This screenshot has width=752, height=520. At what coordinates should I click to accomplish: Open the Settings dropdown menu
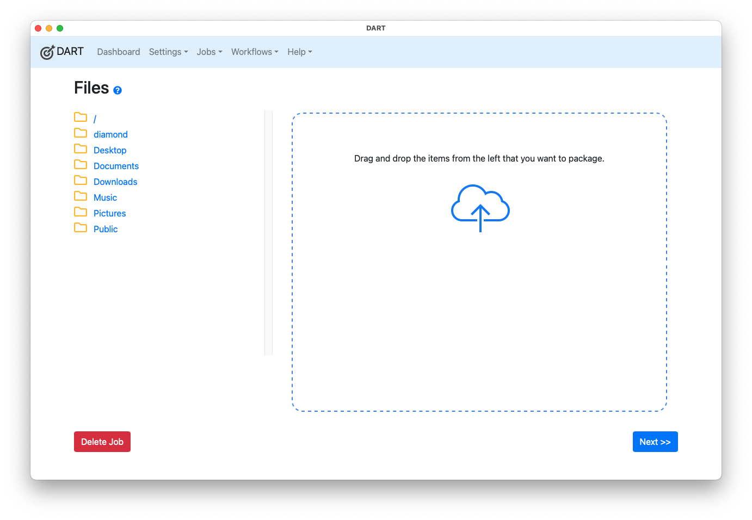[168, 52]
